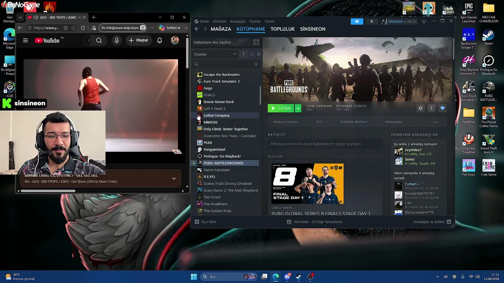The image size is (504, 283).
Task: Toggle Steam library collections grid view
Action: click(256, 42)
